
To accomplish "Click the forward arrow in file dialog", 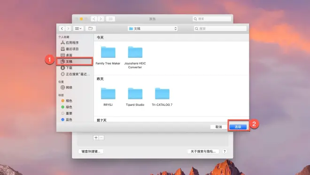I will (x=68, y=29).
